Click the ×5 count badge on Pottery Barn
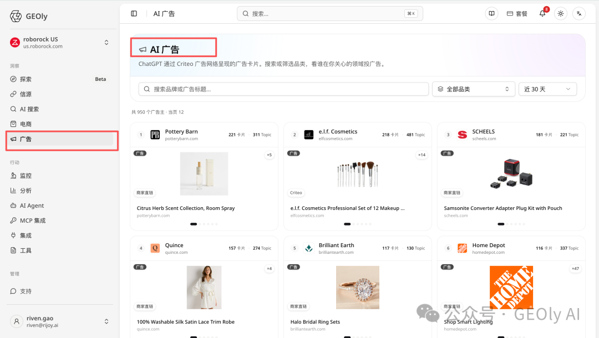Viewport: 599px width, 338px height. tap(270, 155)
